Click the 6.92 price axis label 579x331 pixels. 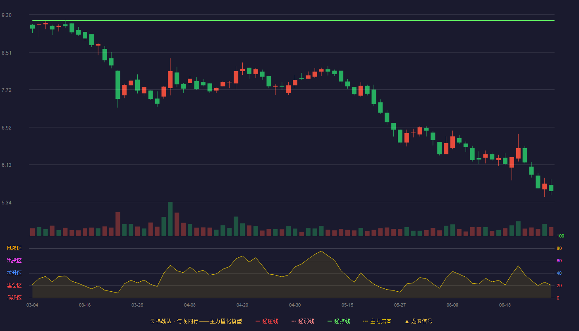click(7, 128)
